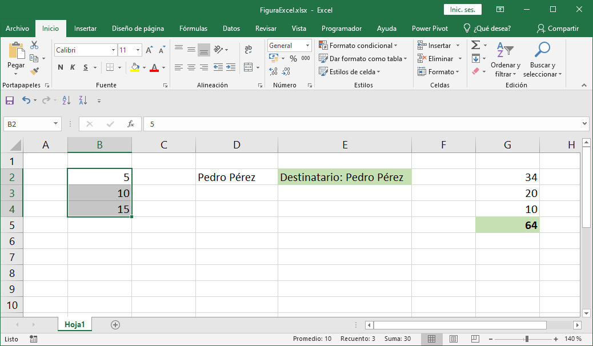Sort ascending with the A-Z icon
This screenshot has height=346, width=593.
(x=66, y=100)
